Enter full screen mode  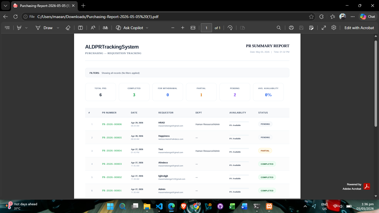tap(324, 28)
